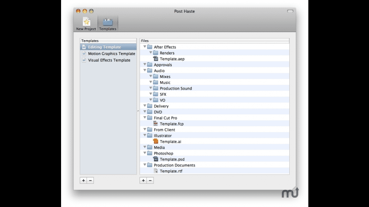Screen dimensions: 369x207
Task: Select the Motion Graphics Template document icon
Action: 84,54
